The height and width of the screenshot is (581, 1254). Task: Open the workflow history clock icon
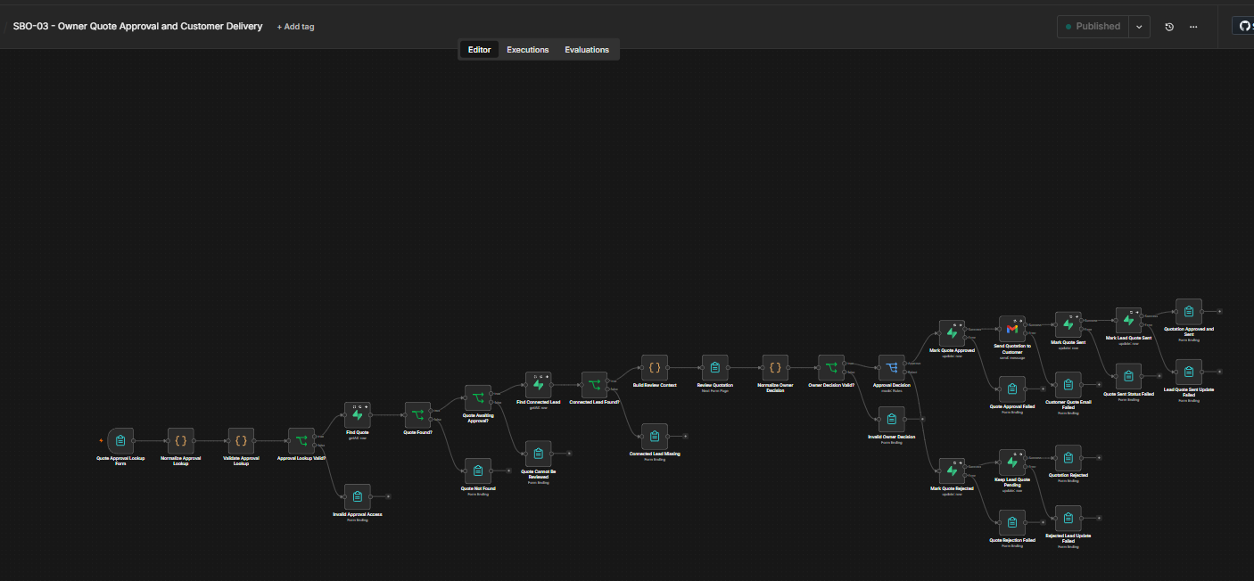[x=1169, y=27]
